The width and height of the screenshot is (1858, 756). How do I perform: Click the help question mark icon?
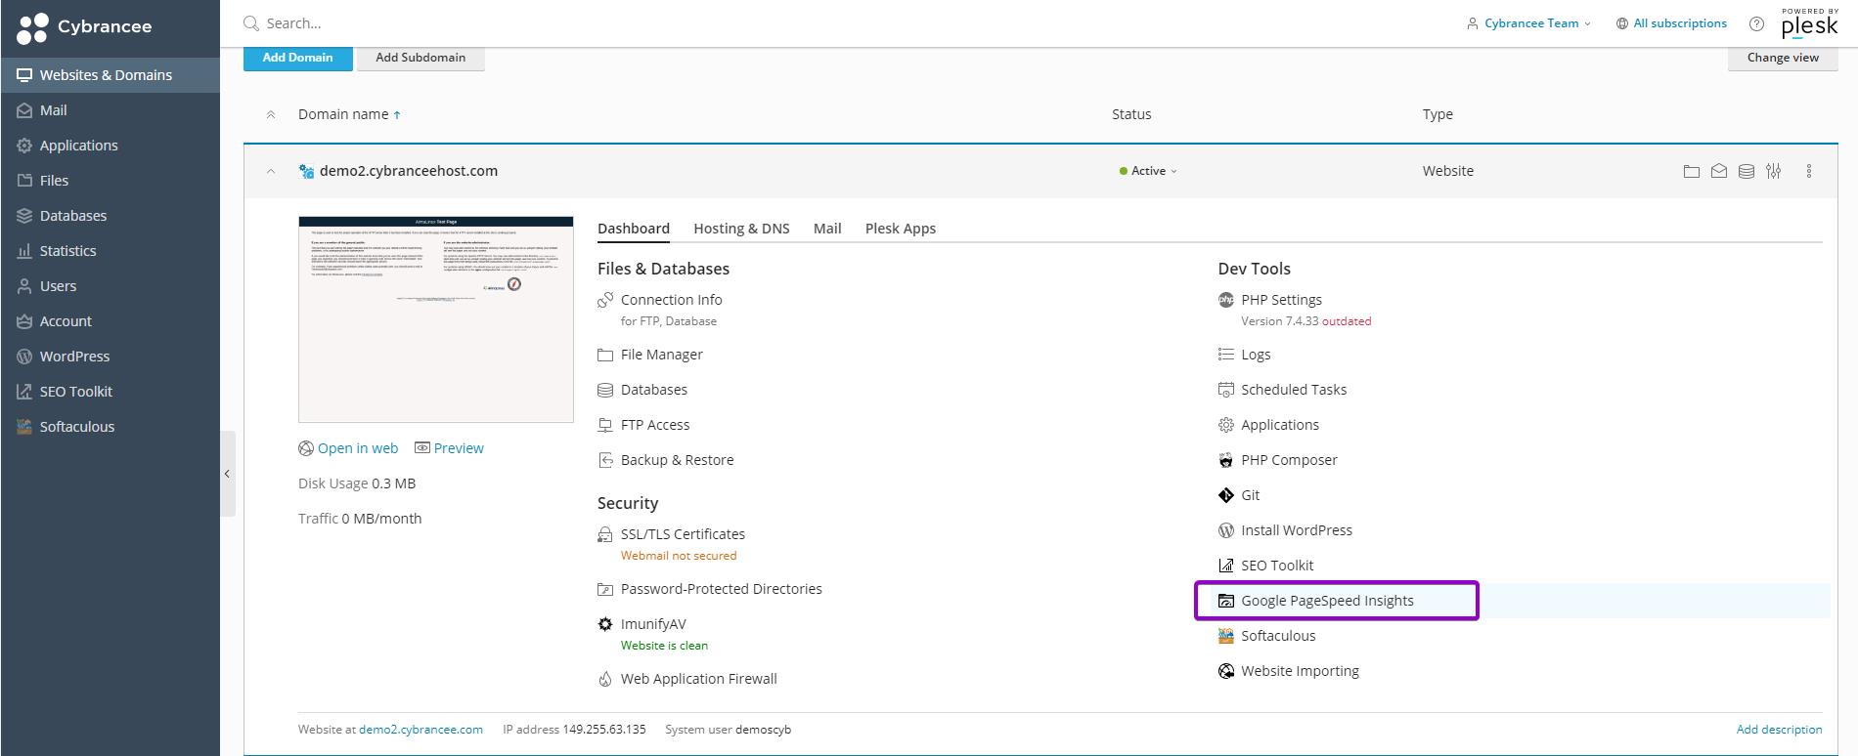pos(1756,23)
